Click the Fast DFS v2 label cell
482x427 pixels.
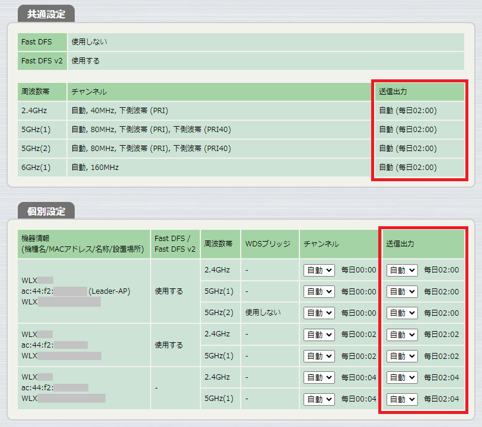pos(42,61)
